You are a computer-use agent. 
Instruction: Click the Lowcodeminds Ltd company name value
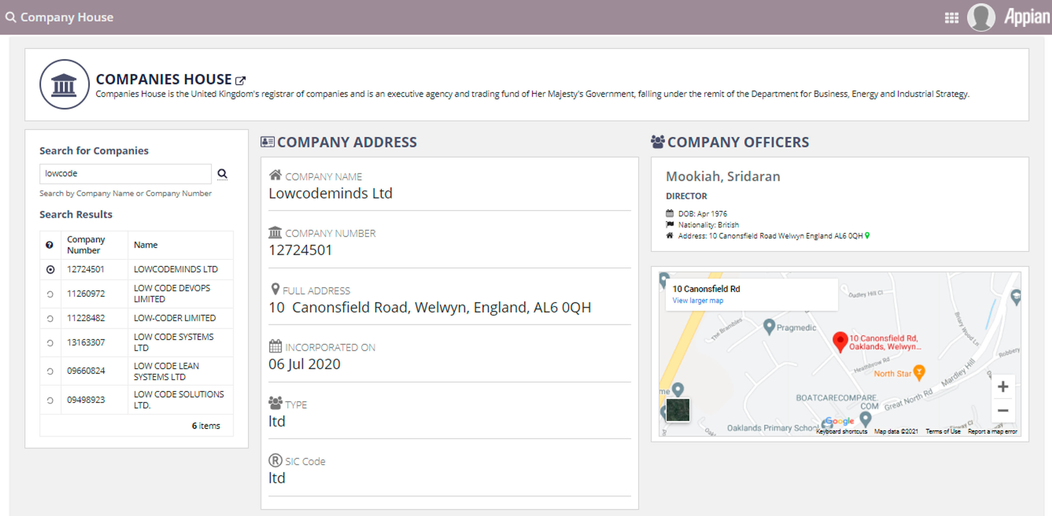(x=330, y=193)
